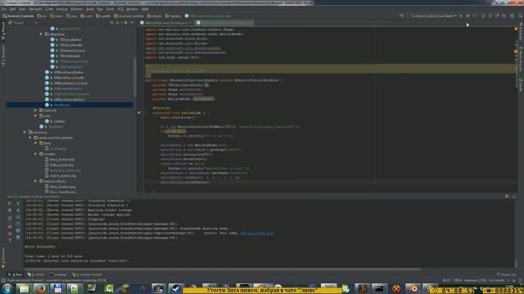The width and height of the screenshot is (524, 294).
Task: Click the VCS commit changes icon
Action: [490, 16]
